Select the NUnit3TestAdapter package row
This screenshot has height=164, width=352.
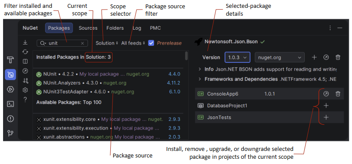point(108,92)
